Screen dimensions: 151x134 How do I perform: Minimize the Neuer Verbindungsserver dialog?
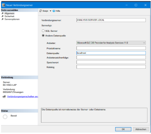(x=127, y=5)
